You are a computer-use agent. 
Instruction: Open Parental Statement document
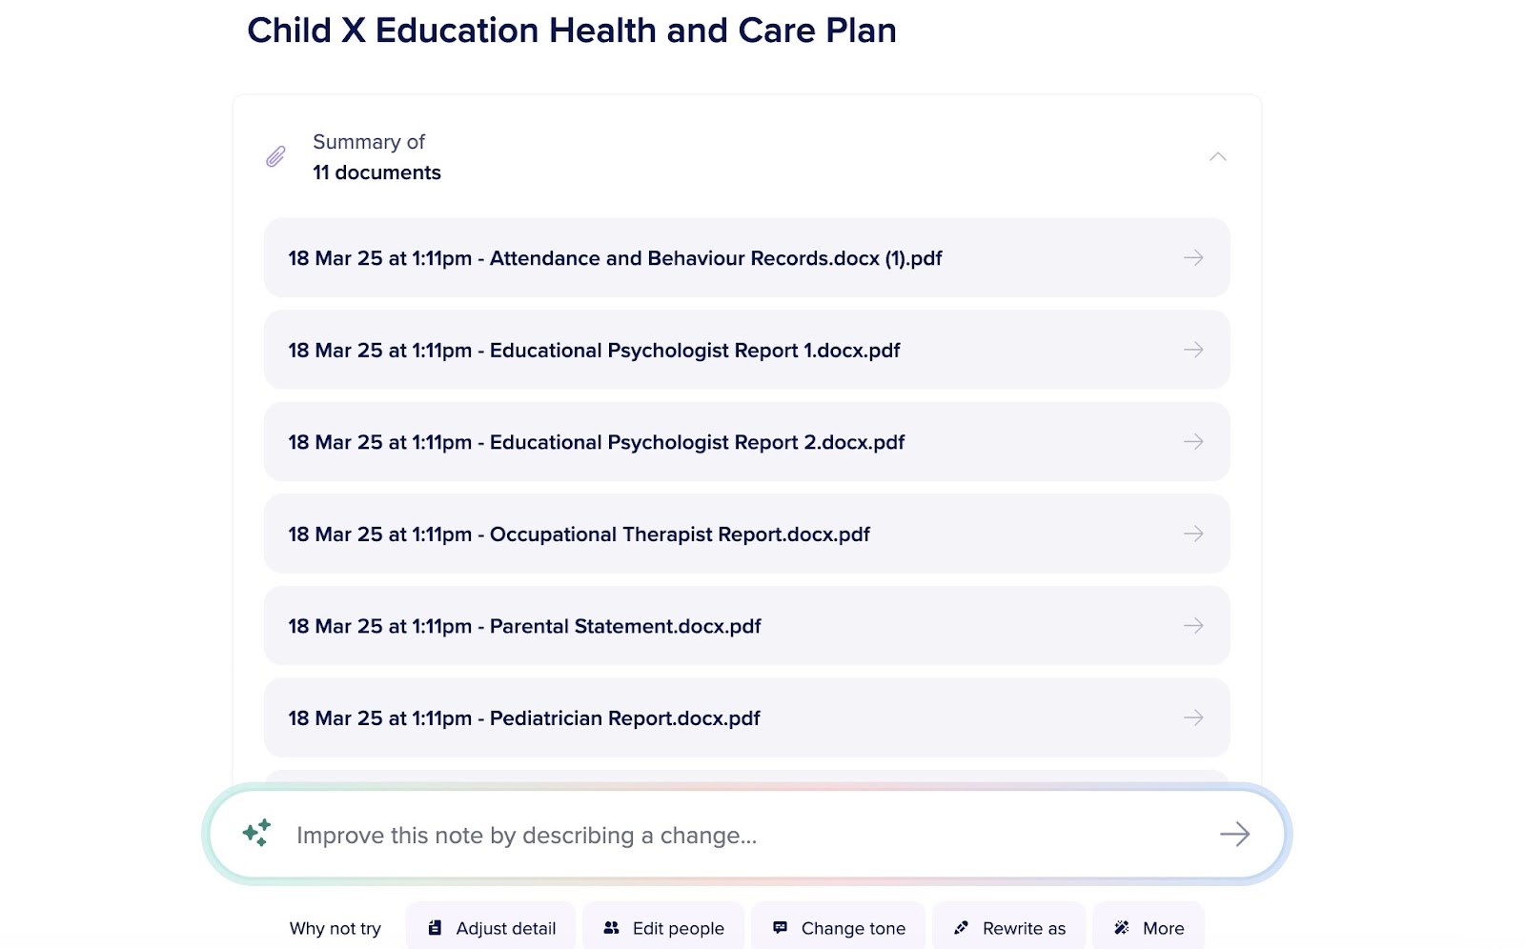point(524,626)
